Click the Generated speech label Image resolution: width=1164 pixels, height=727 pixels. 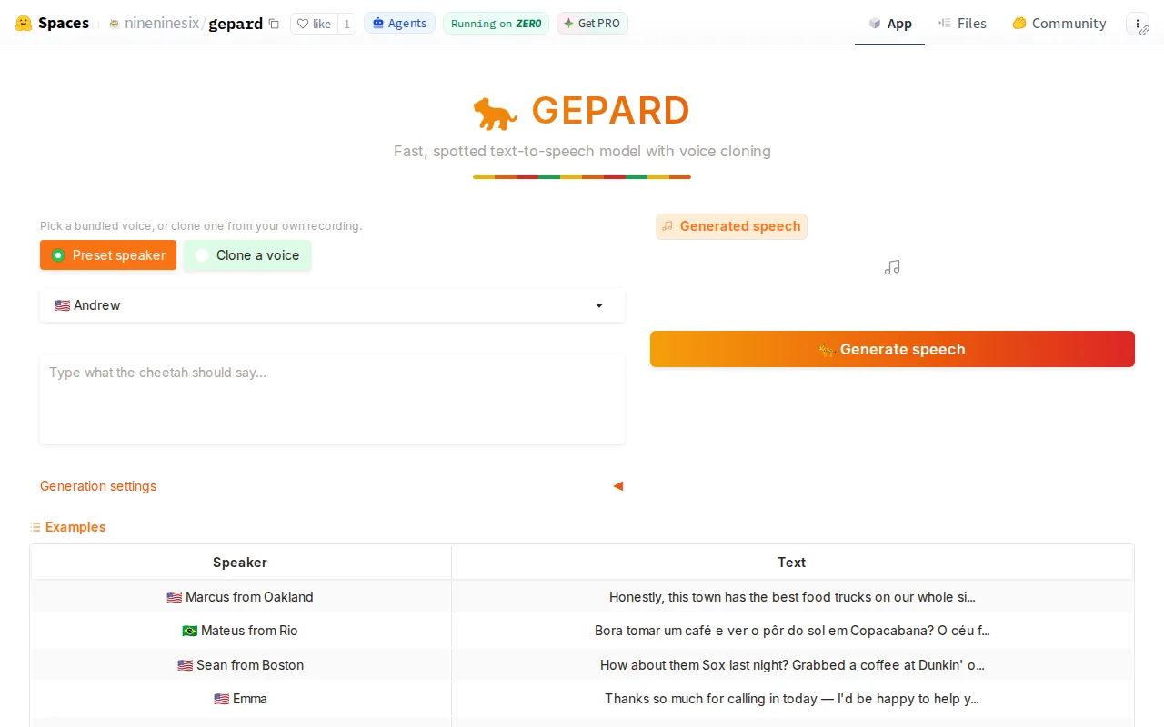tap(731, 226)
